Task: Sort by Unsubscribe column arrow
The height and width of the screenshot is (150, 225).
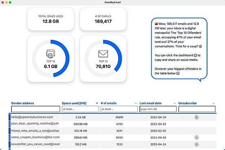Action: pos(213,103)
